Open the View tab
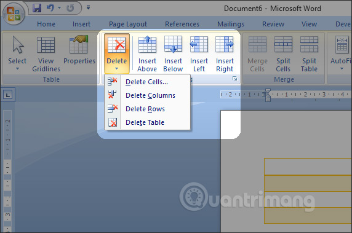 (309, 24)
